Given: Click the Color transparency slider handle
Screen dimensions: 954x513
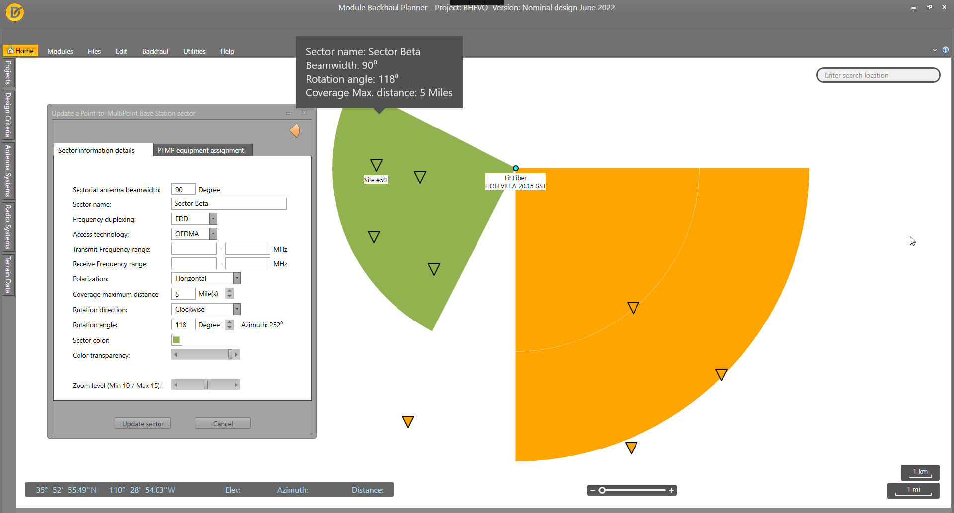Looking at the screenshot, I should click(230, 354).
